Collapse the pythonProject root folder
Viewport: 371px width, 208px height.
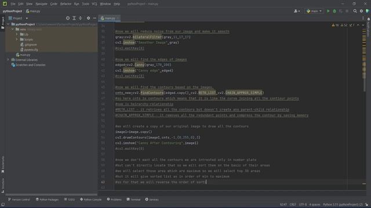click(8, 24)
